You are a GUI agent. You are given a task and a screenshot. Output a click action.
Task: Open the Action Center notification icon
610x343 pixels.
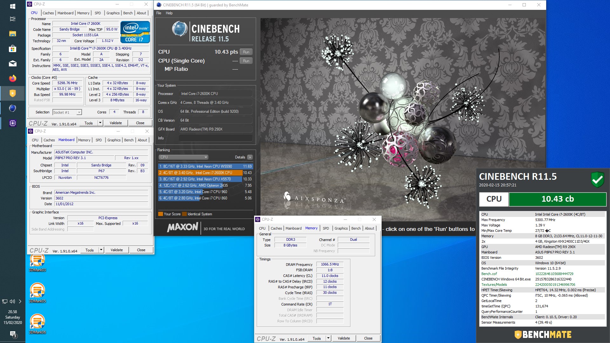point(13,334)
